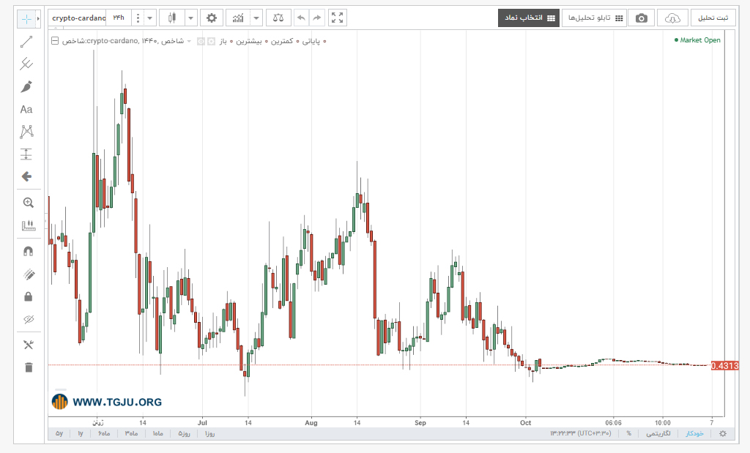Toggle logarithmic scale لگاریتمی

[x=658, y=433]
